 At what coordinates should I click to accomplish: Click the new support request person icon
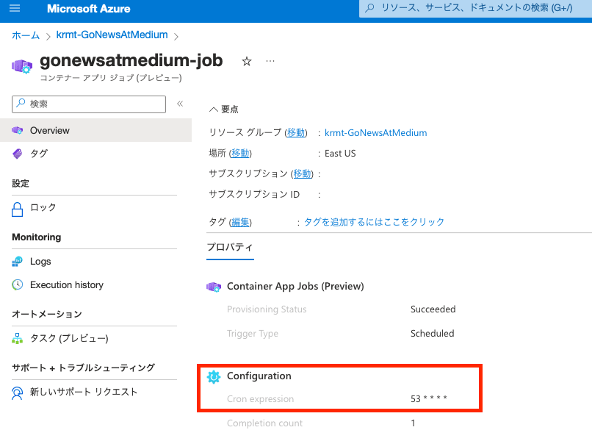pos(18,393)
